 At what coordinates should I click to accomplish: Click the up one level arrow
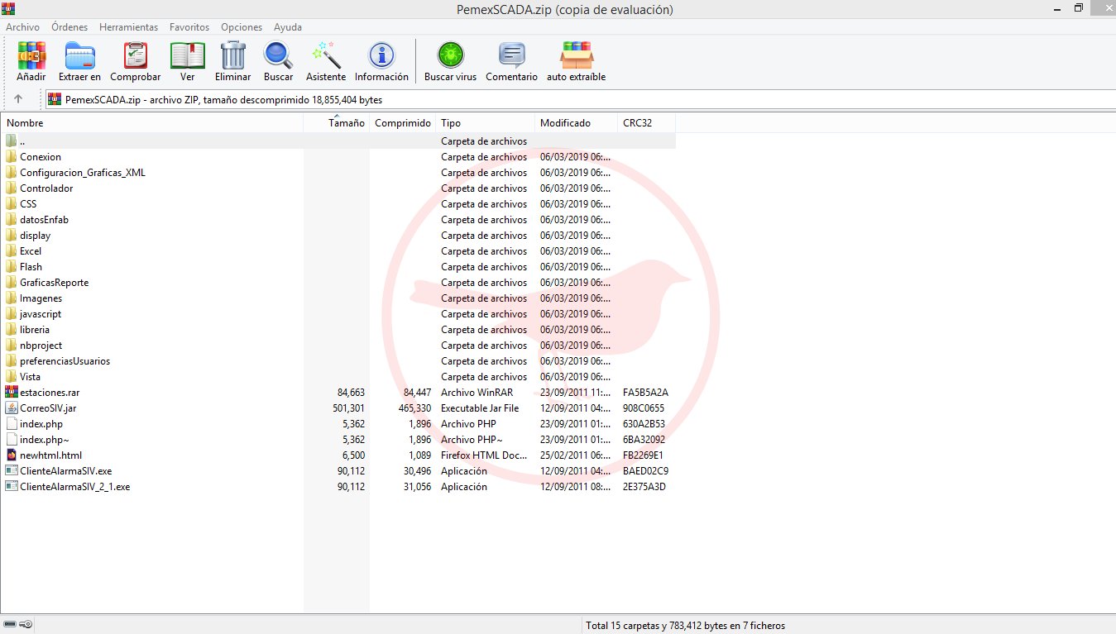click(18, 99)
